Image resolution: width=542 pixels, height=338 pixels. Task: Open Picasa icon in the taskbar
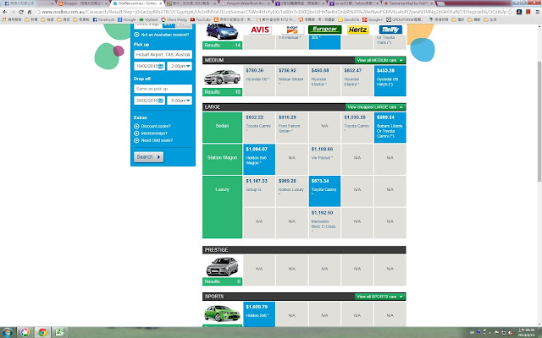(25, 332)
